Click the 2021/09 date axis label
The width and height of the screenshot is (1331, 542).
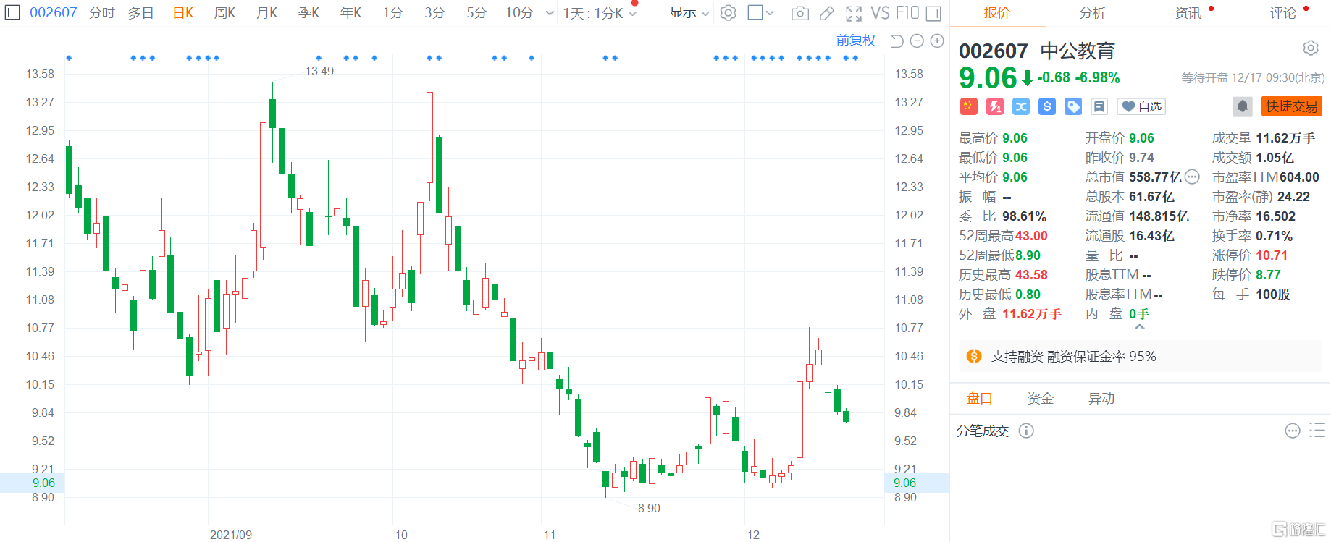231,535
